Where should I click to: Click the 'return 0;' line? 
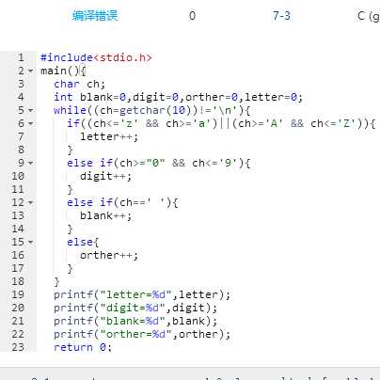pyautogui.click(x=83, y=347)
